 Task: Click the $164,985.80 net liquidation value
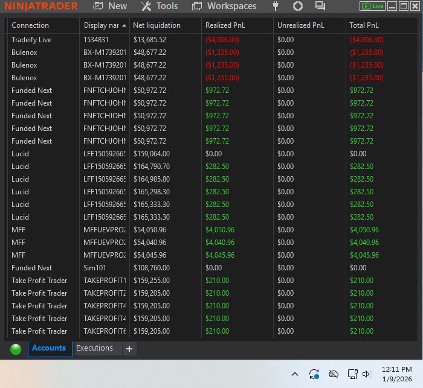(x=152, y=179)
